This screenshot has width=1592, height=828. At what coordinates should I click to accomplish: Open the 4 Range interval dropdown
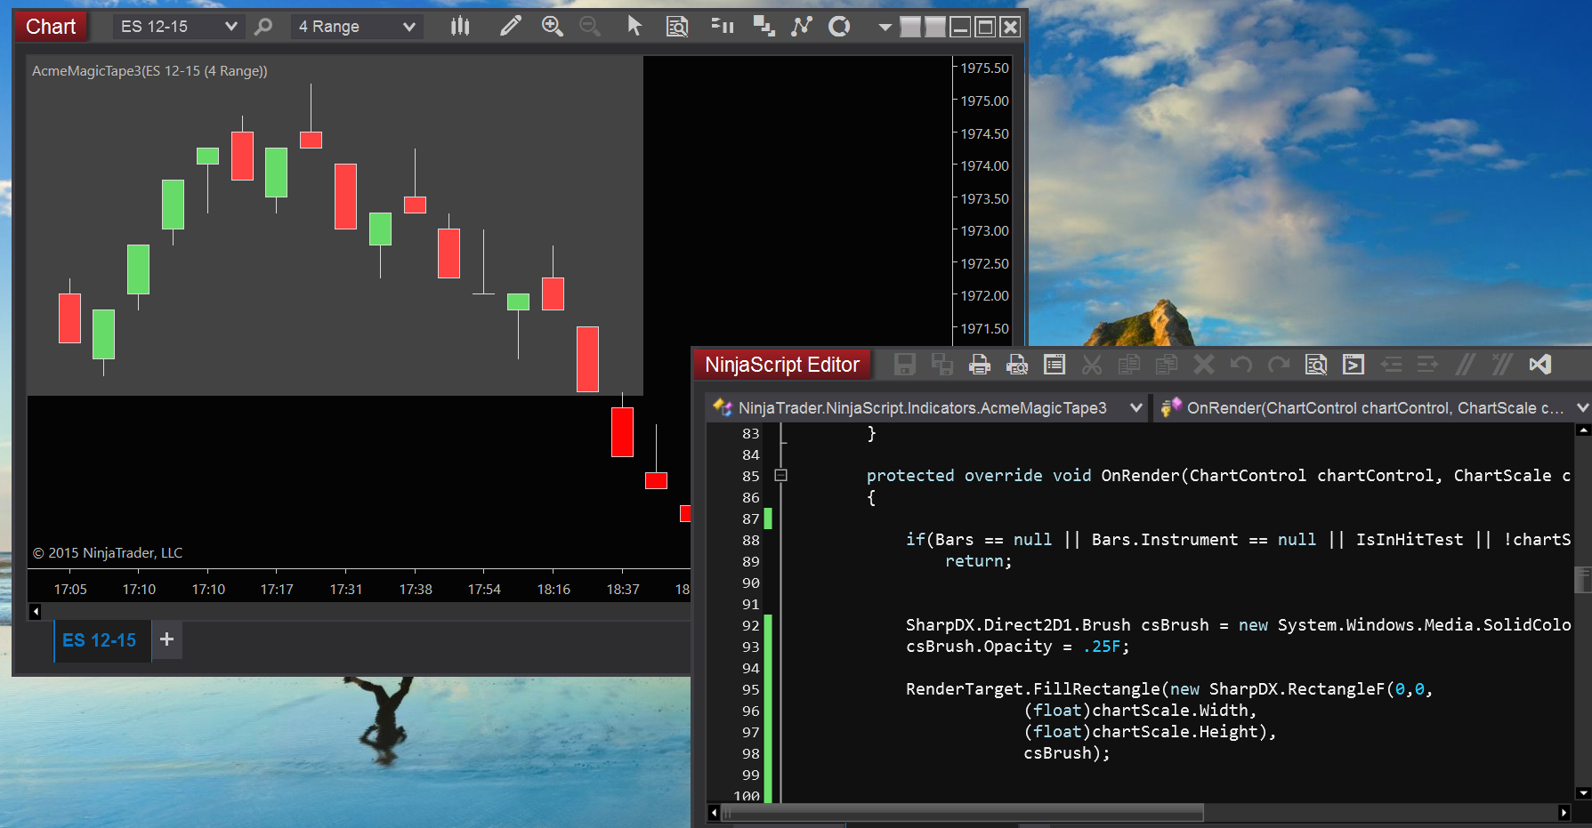point(356,27)
